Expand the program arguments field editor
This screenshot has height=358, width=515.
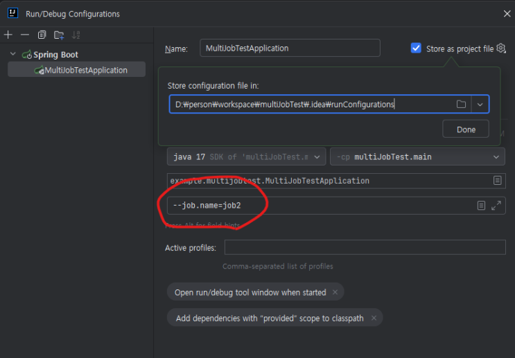pos(496,206)
